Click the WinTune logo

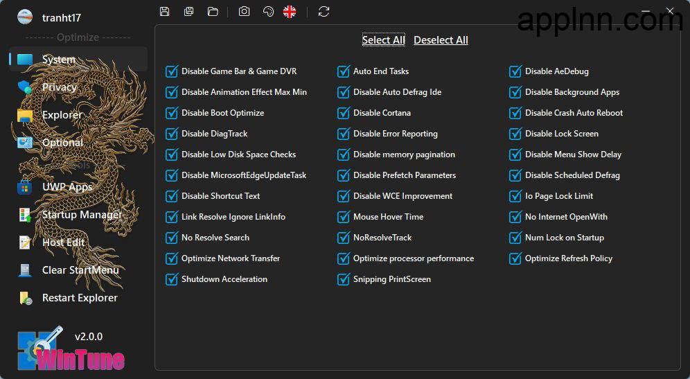[71, 350]
